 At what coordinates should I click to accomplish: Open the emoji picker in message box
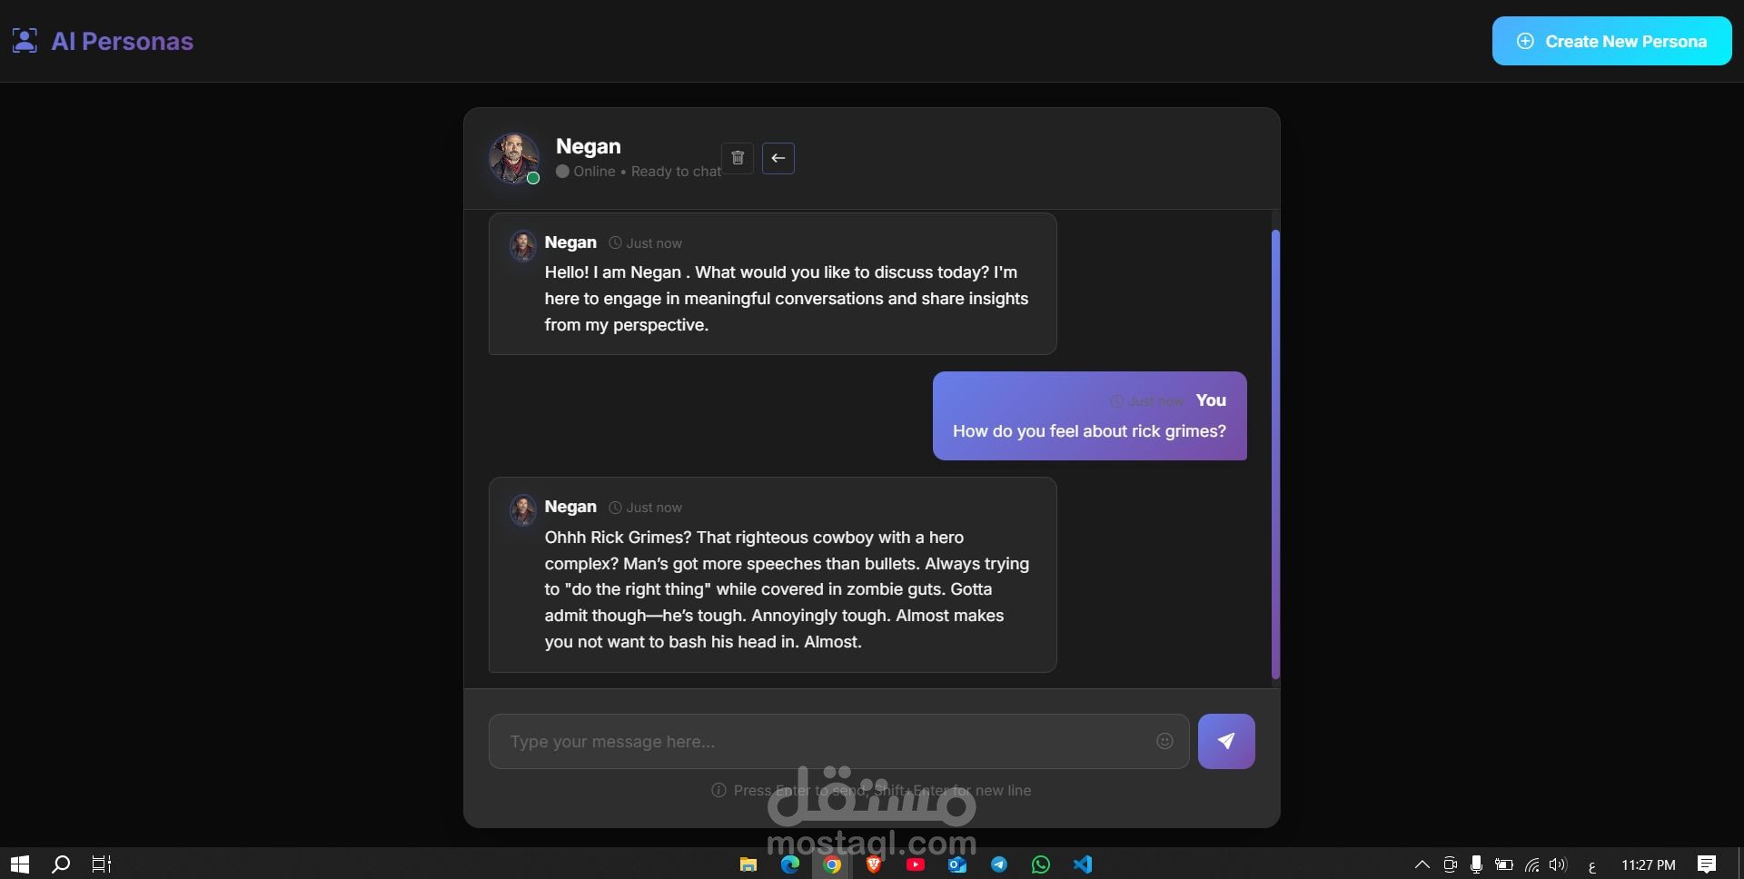pos(1164,741)
